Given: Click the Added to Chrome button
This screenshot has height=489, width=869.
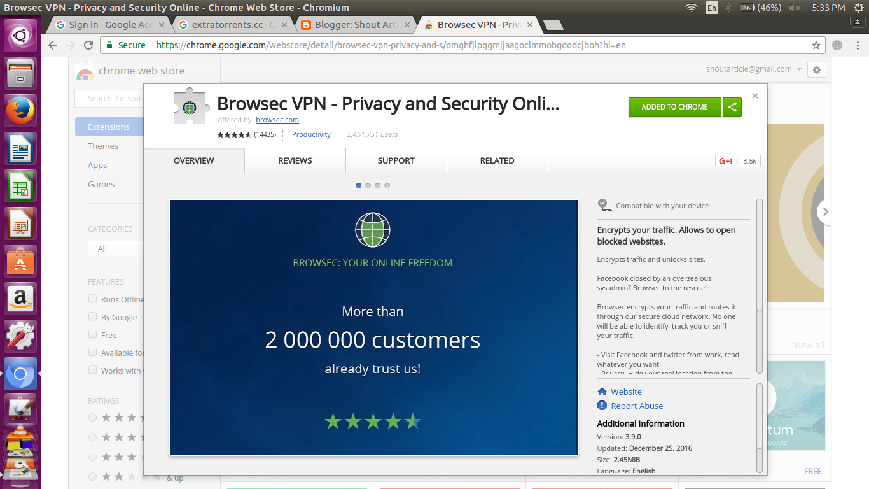Looking at the screenshot, I should 674,107.
